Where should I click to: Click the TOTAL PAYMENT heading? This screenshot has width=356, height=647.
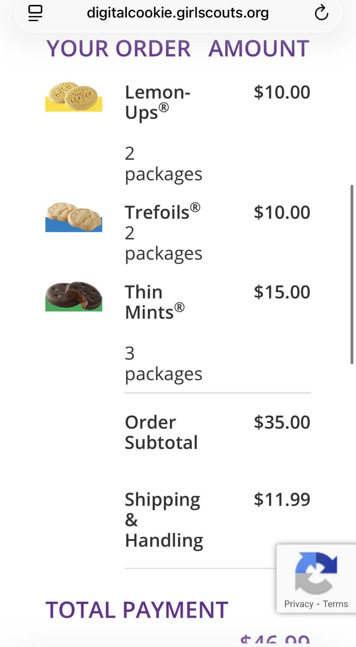[137, 610]
